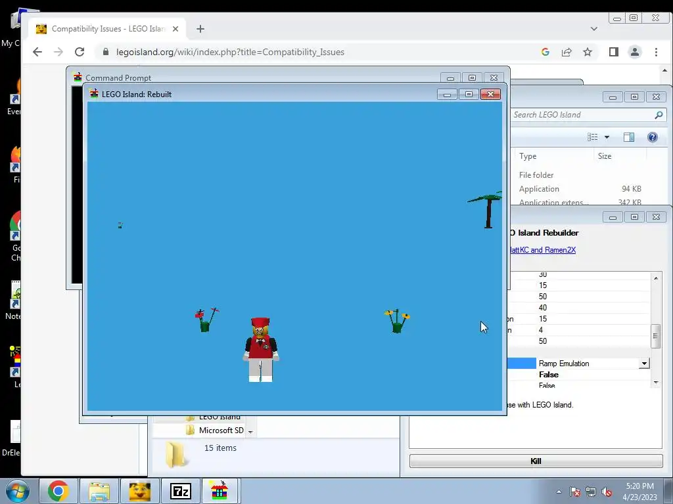
Task: Share this page via share icon
Action: coord(567,52)
